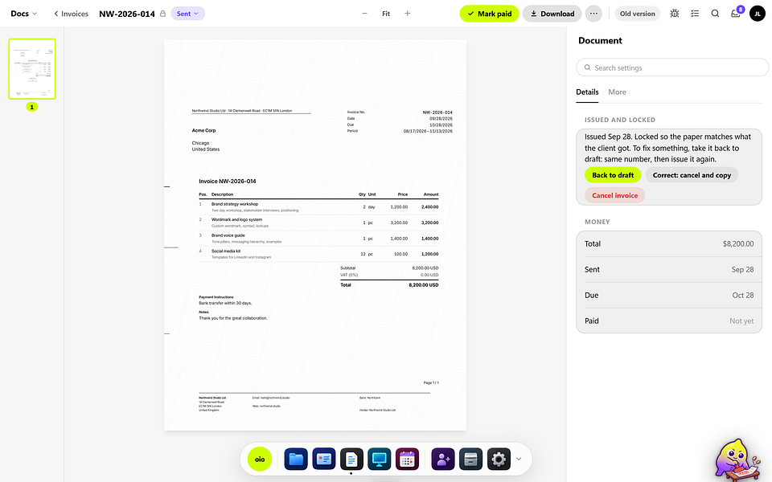
Task: Click Fit zoom level button
Action: click(386, 14)
